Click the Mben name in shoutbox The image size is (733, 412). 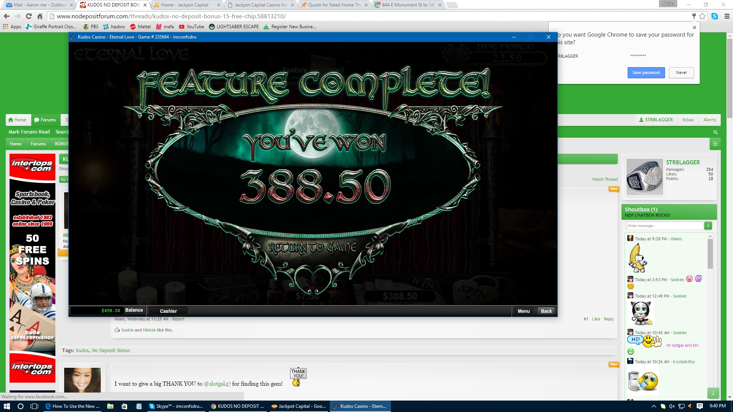675,239
